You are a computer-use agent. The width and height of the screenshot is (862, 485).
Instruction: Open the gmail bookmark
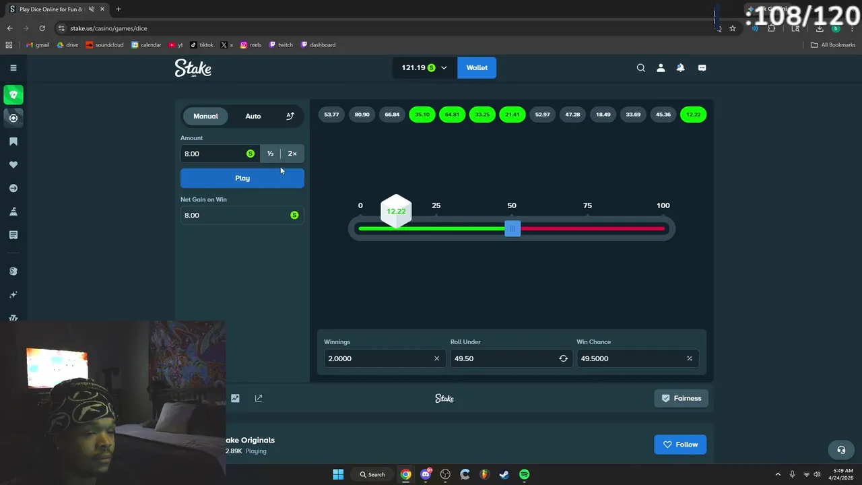[x=38, y=45]
